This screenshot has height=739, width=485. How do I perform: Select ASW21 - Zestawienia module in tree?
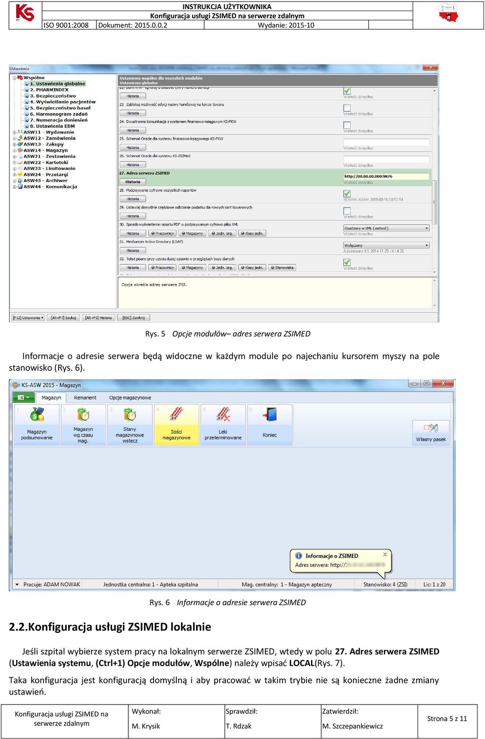click(50, 156)
